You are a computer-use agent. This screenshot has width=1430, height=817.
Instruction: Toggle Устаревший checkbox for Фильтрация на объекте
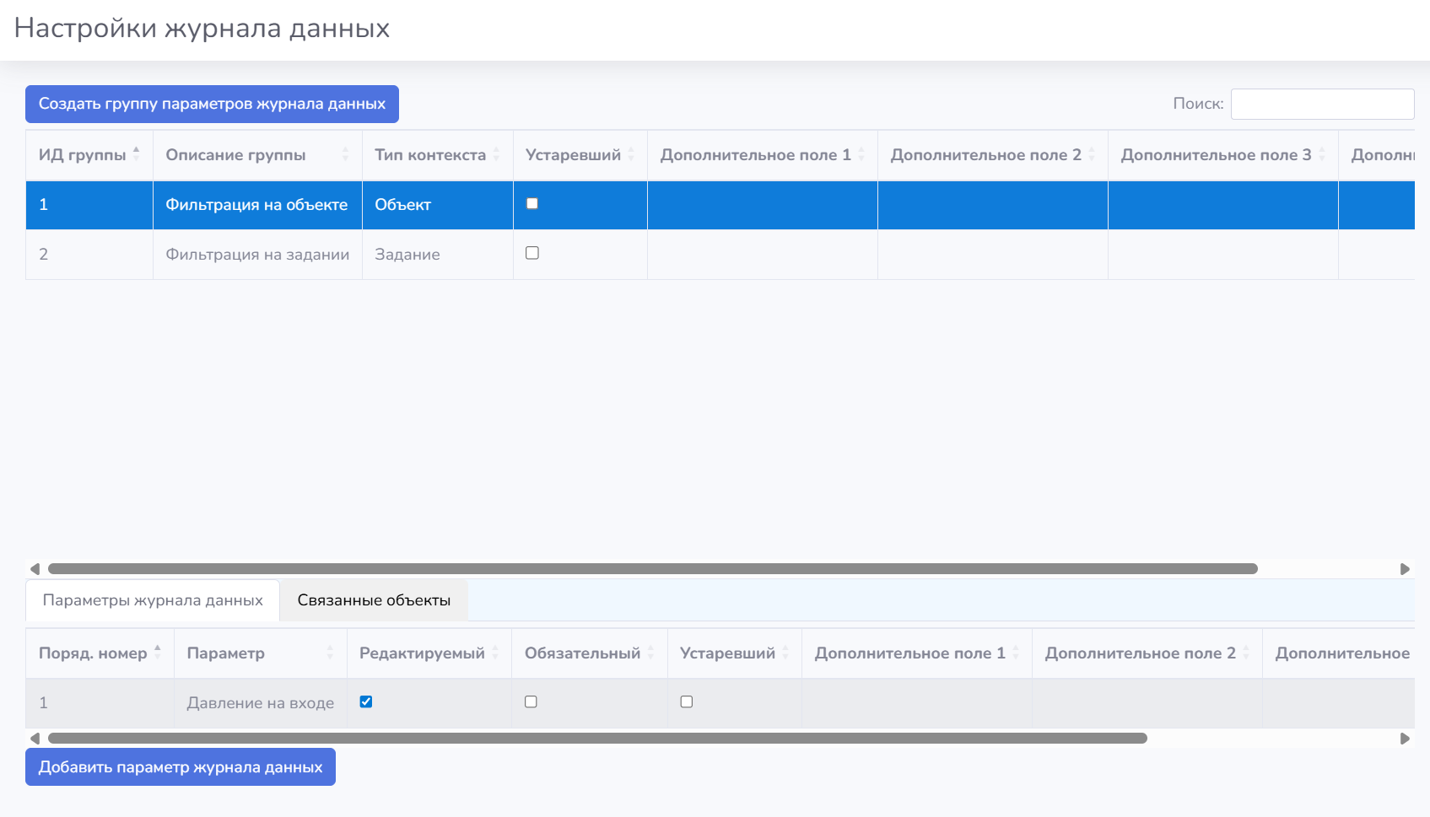click(532, 203)
